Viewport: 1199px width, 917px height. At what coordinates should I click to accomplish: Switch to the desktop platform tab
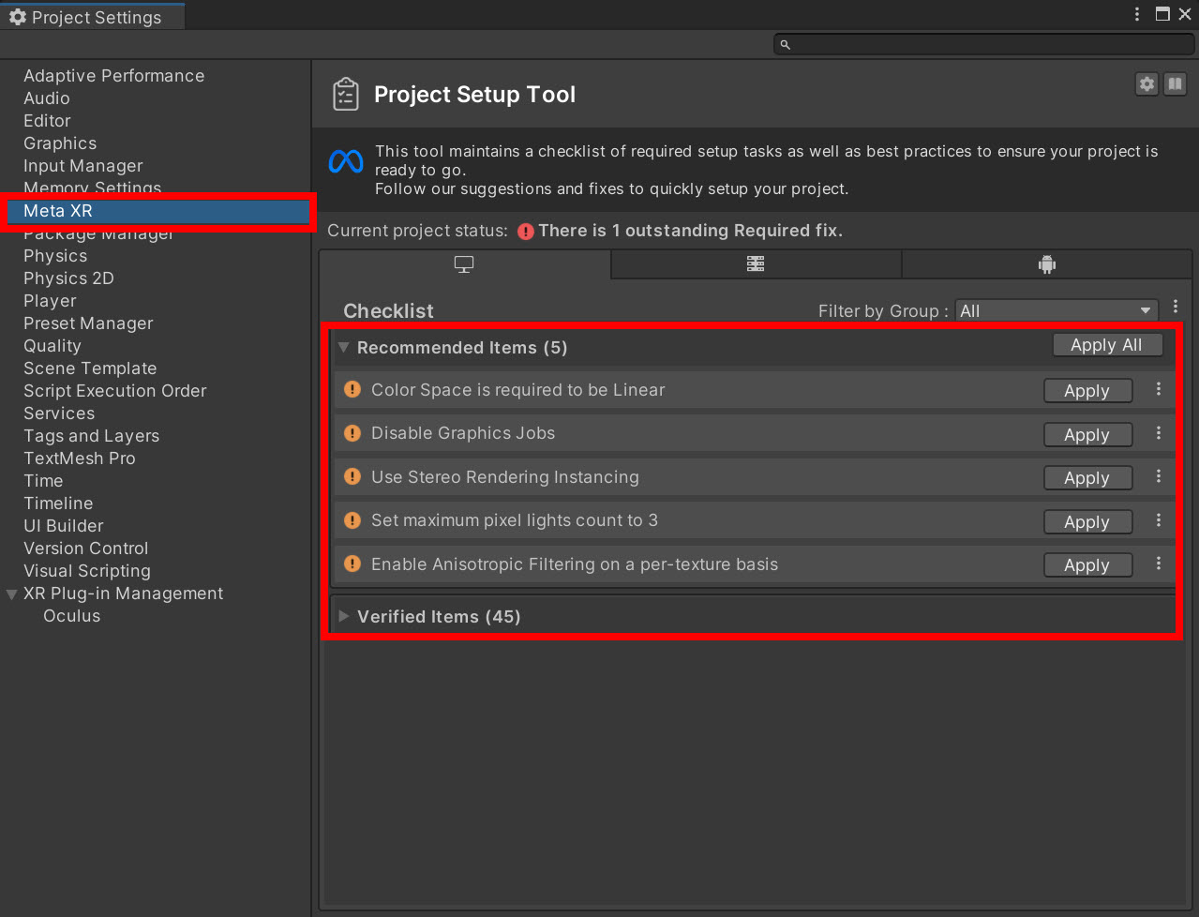tap(464, 264)
